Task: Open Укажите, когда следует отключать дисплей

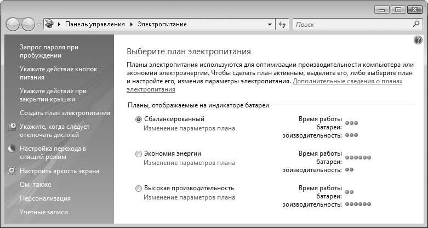Action: (55, 131)
